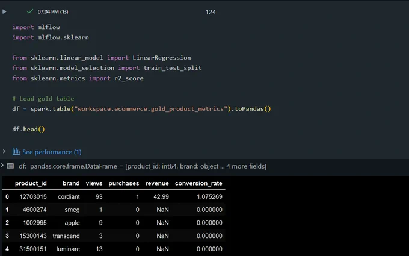Run the cell with the play icon
The height and width of the screenshot is (256, 409).
(x=4, y=11)
